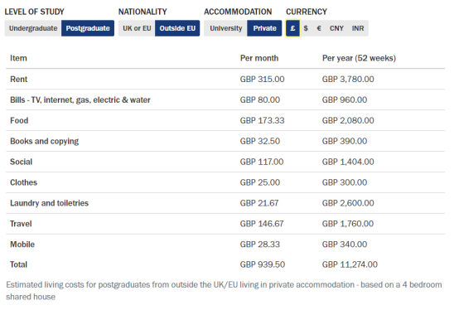Select Undergraduate level of study
This screenshot has height=315, width=459.
tap(33, 28)
